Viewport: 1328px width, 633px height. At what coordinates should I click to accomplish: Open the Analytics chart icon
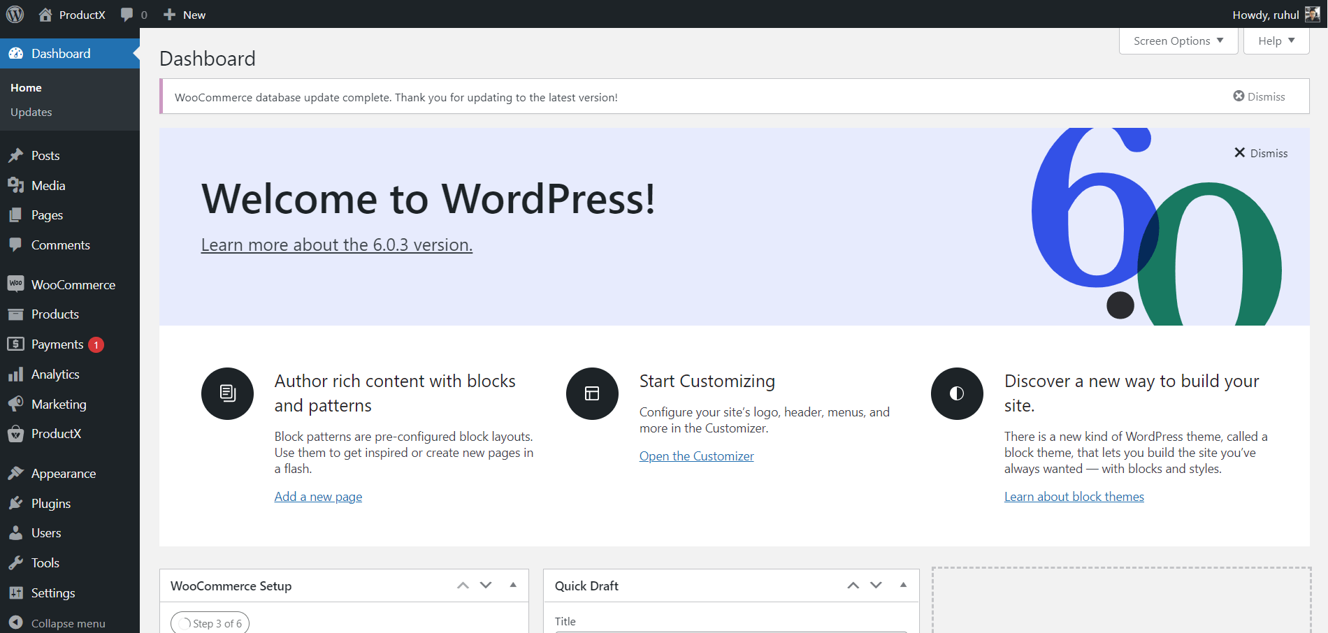point(17,374)
